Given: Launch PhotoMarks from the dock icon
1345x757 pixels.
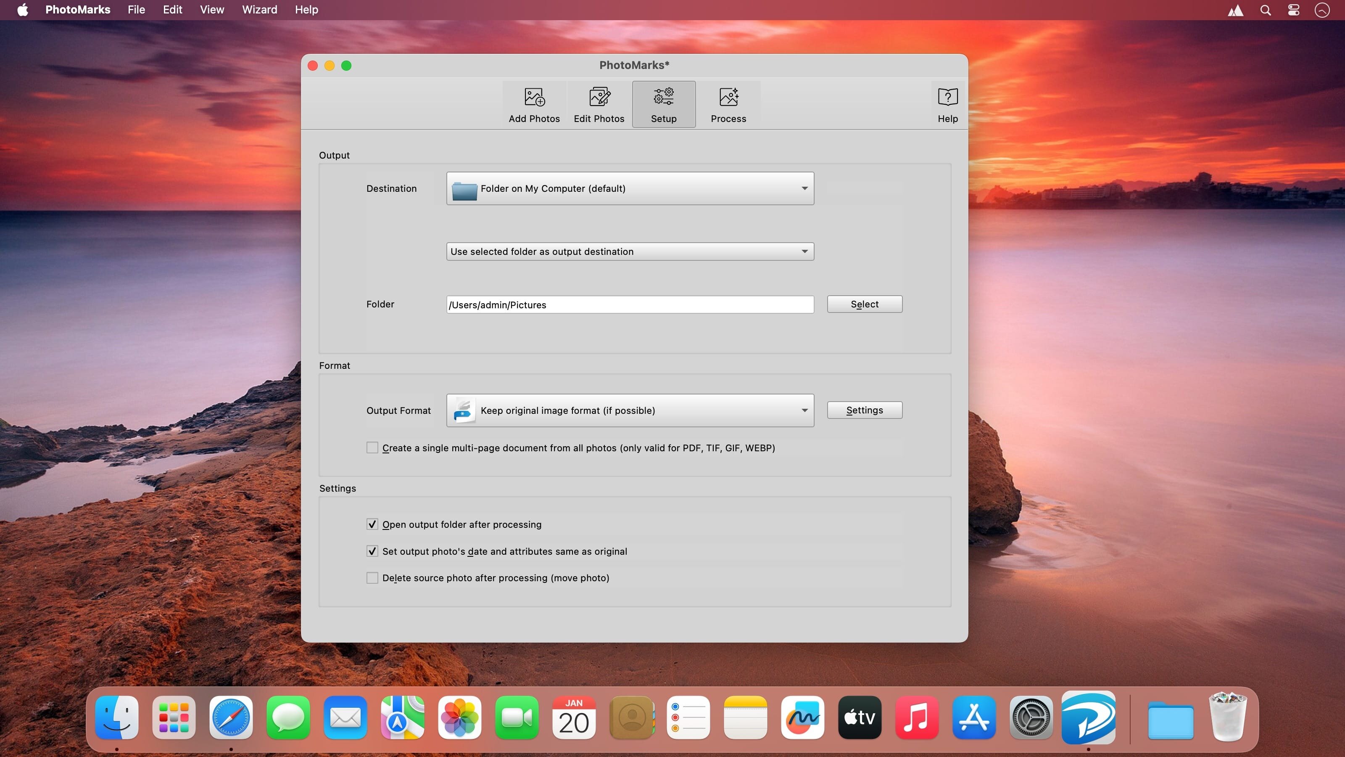Looking at the screenshot, I should tap(1088, 718).
